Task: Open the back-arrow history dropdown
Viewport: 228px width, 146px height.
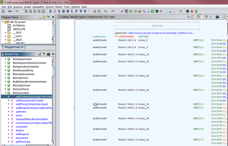Action: coord(13,11)
